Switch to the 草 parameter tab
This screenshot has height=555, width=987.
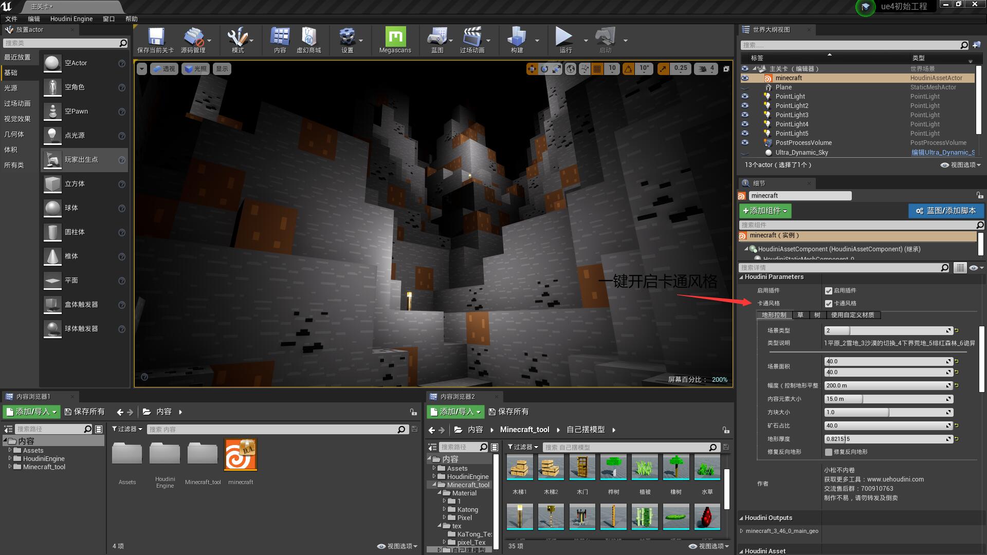coord(800,315)
